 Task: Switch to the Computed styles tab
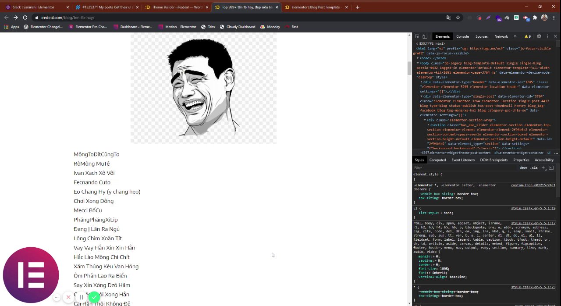coord(437,160)
